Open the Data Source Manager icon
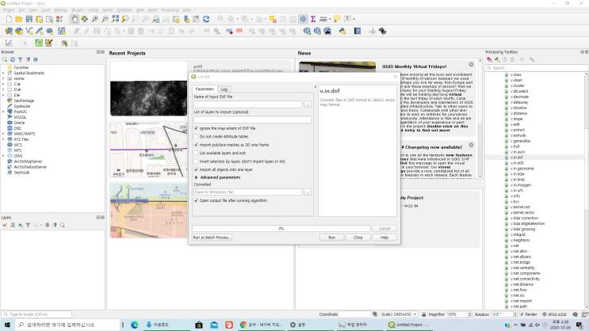The width and height of the screenshot is (589, 331). [9, 31]
